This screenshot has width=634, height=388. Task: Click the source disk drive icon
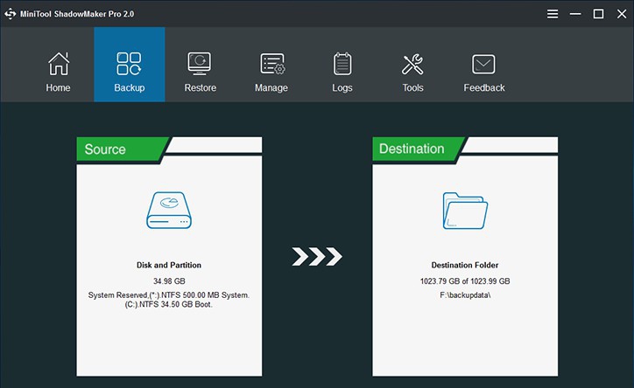tap(169, 210)
